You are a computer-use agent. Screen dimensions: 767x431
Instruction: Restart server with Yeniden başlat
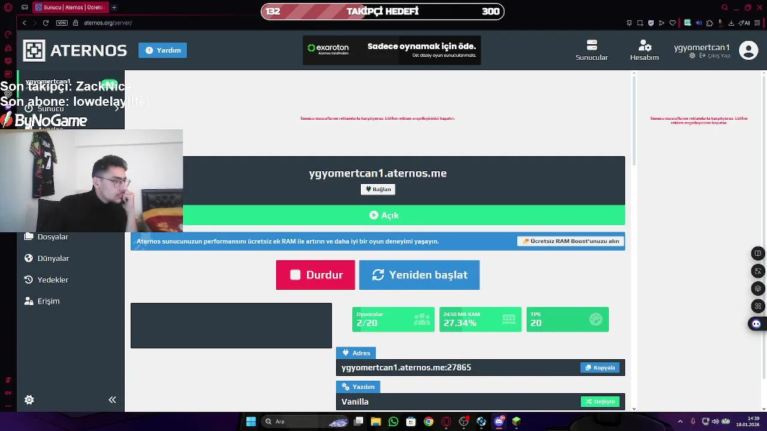pos(419,275)
